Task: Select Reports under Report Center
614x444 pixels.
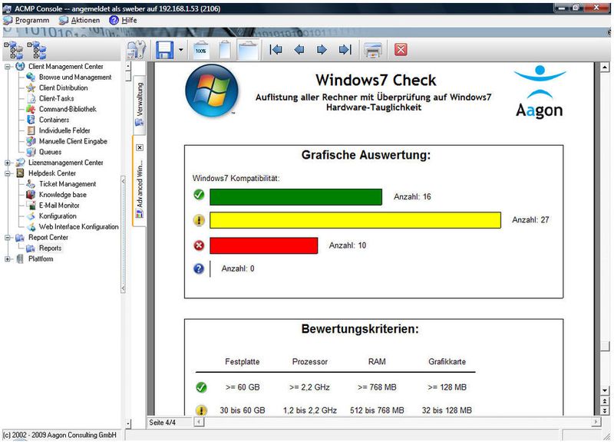Action: point(50,248)
